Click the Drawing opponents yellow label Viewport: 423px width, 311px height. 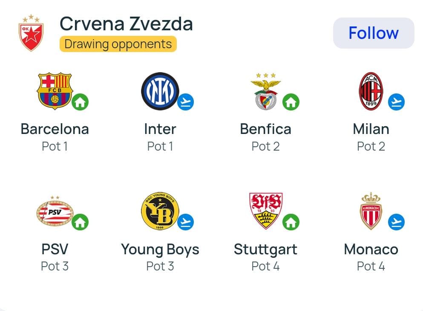coord(118,44)
